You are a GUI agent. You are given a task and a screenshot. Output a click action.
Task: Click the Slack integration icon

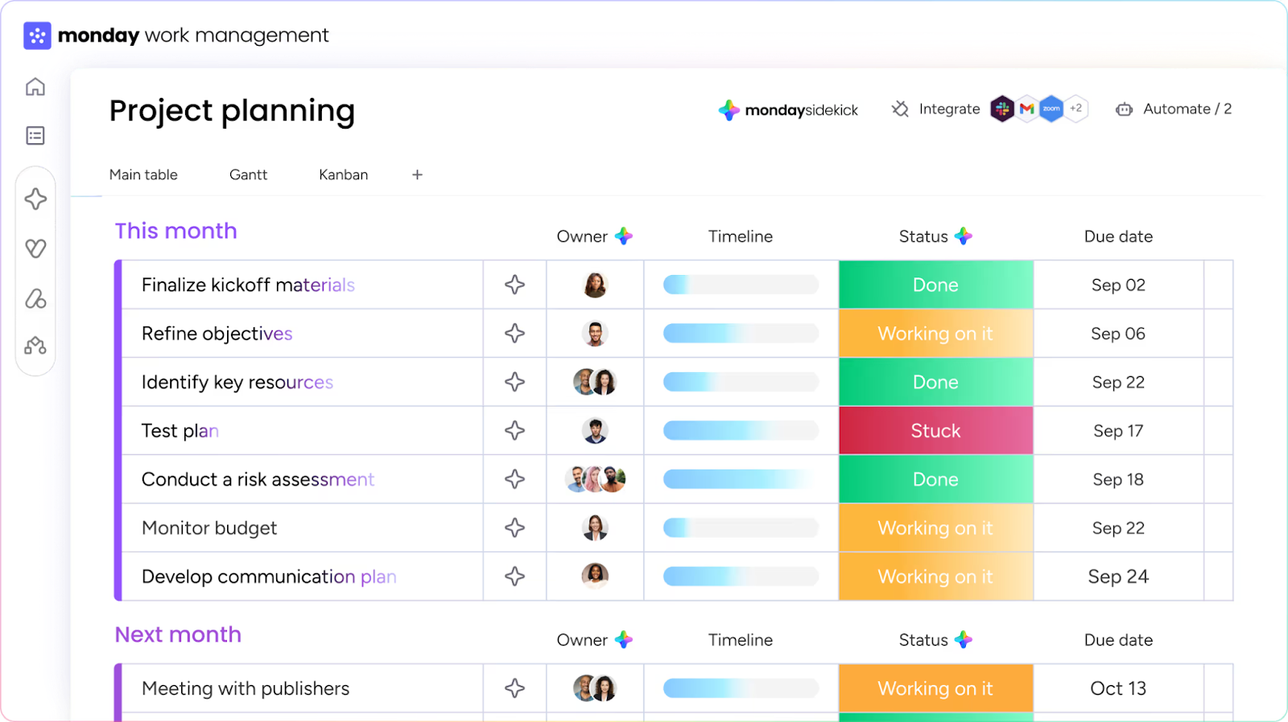[x=1002, y=109]
